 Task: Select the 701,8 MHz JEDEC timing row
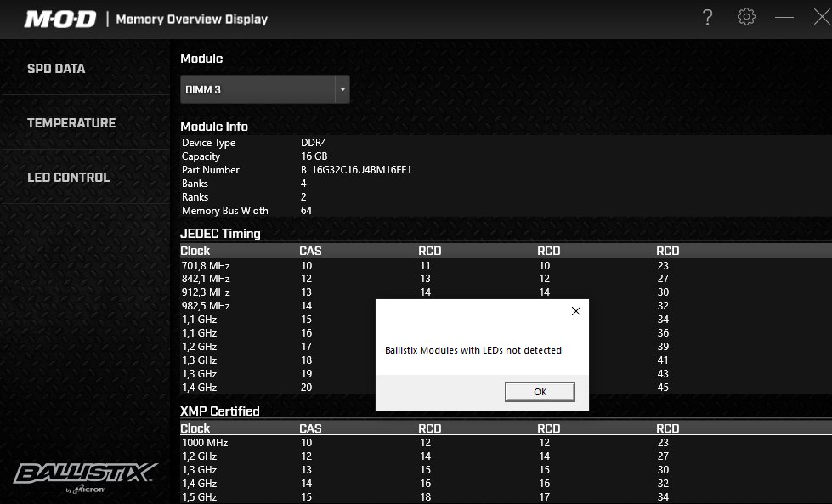pyautogui.click(x=206, y=265)
